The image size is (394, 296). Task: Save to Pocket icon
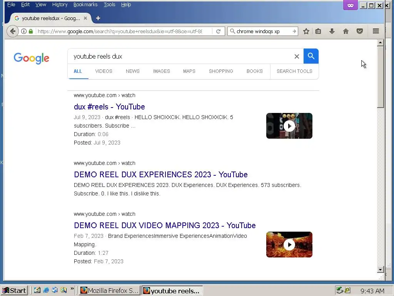(x=360, y=32)
